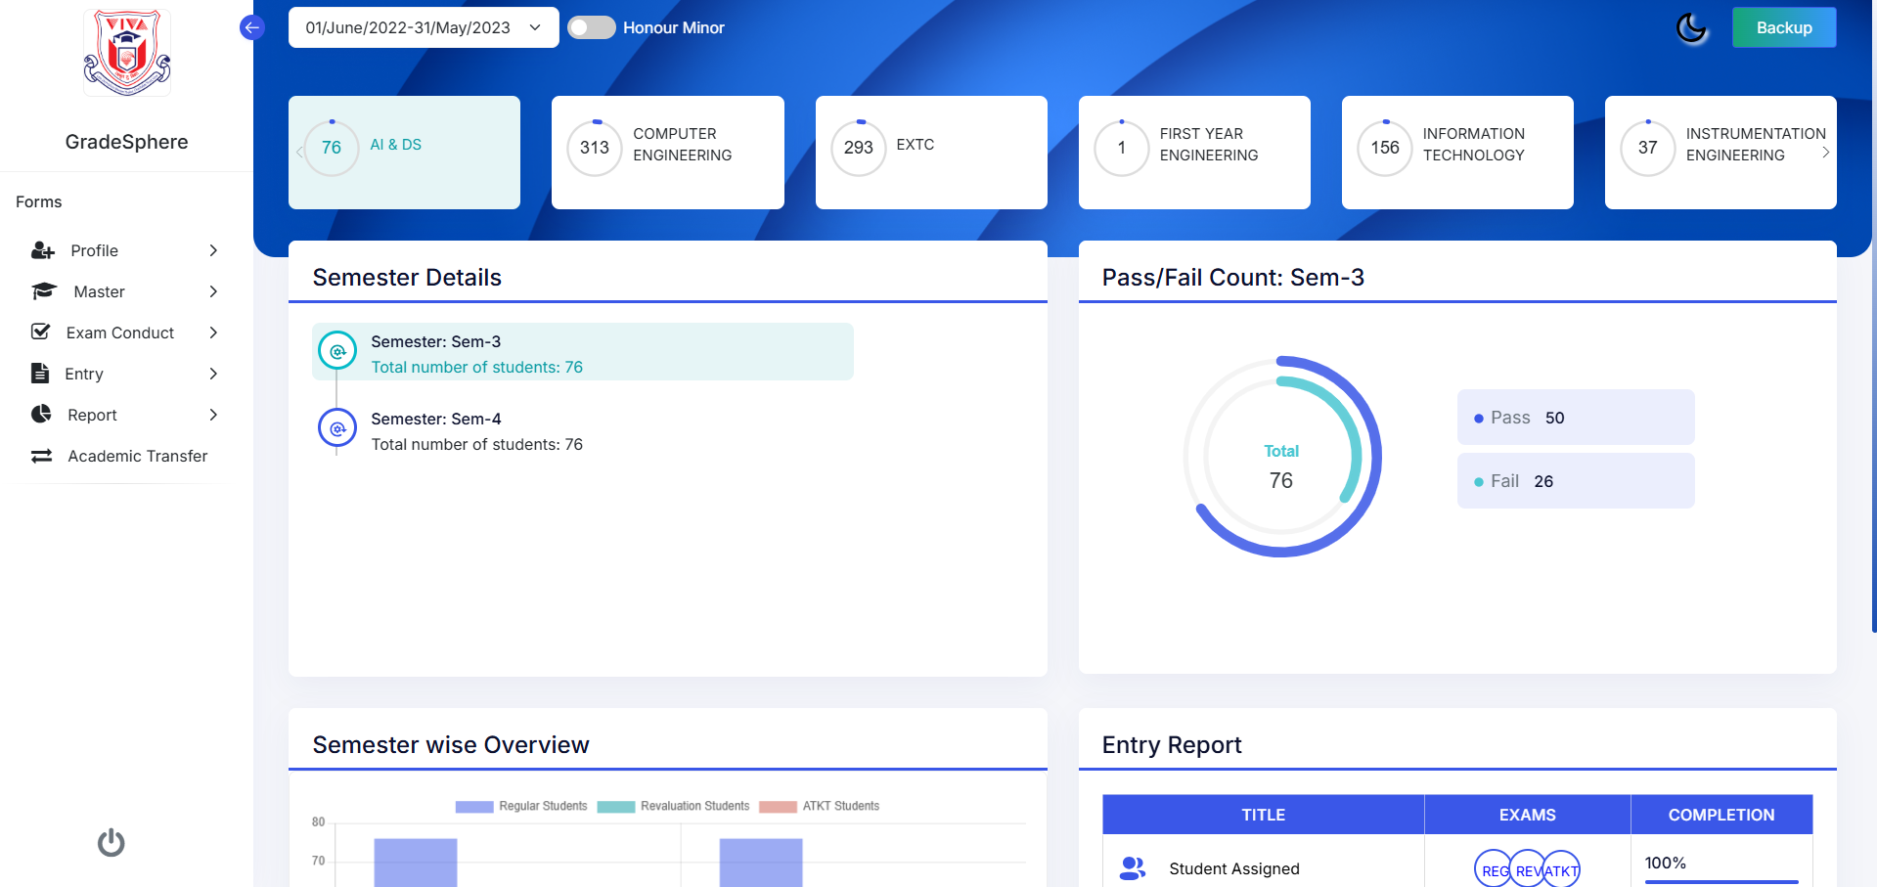Select the Computer Engineering department card
1877x887 pixels.
667,152
